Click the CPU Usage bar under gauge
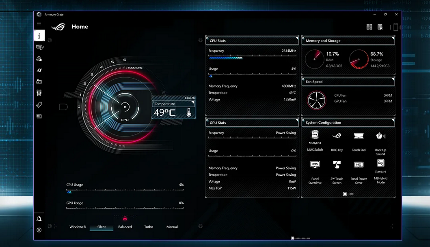The image size is (430, 247). pyautogui.click(x=125, y=191)
